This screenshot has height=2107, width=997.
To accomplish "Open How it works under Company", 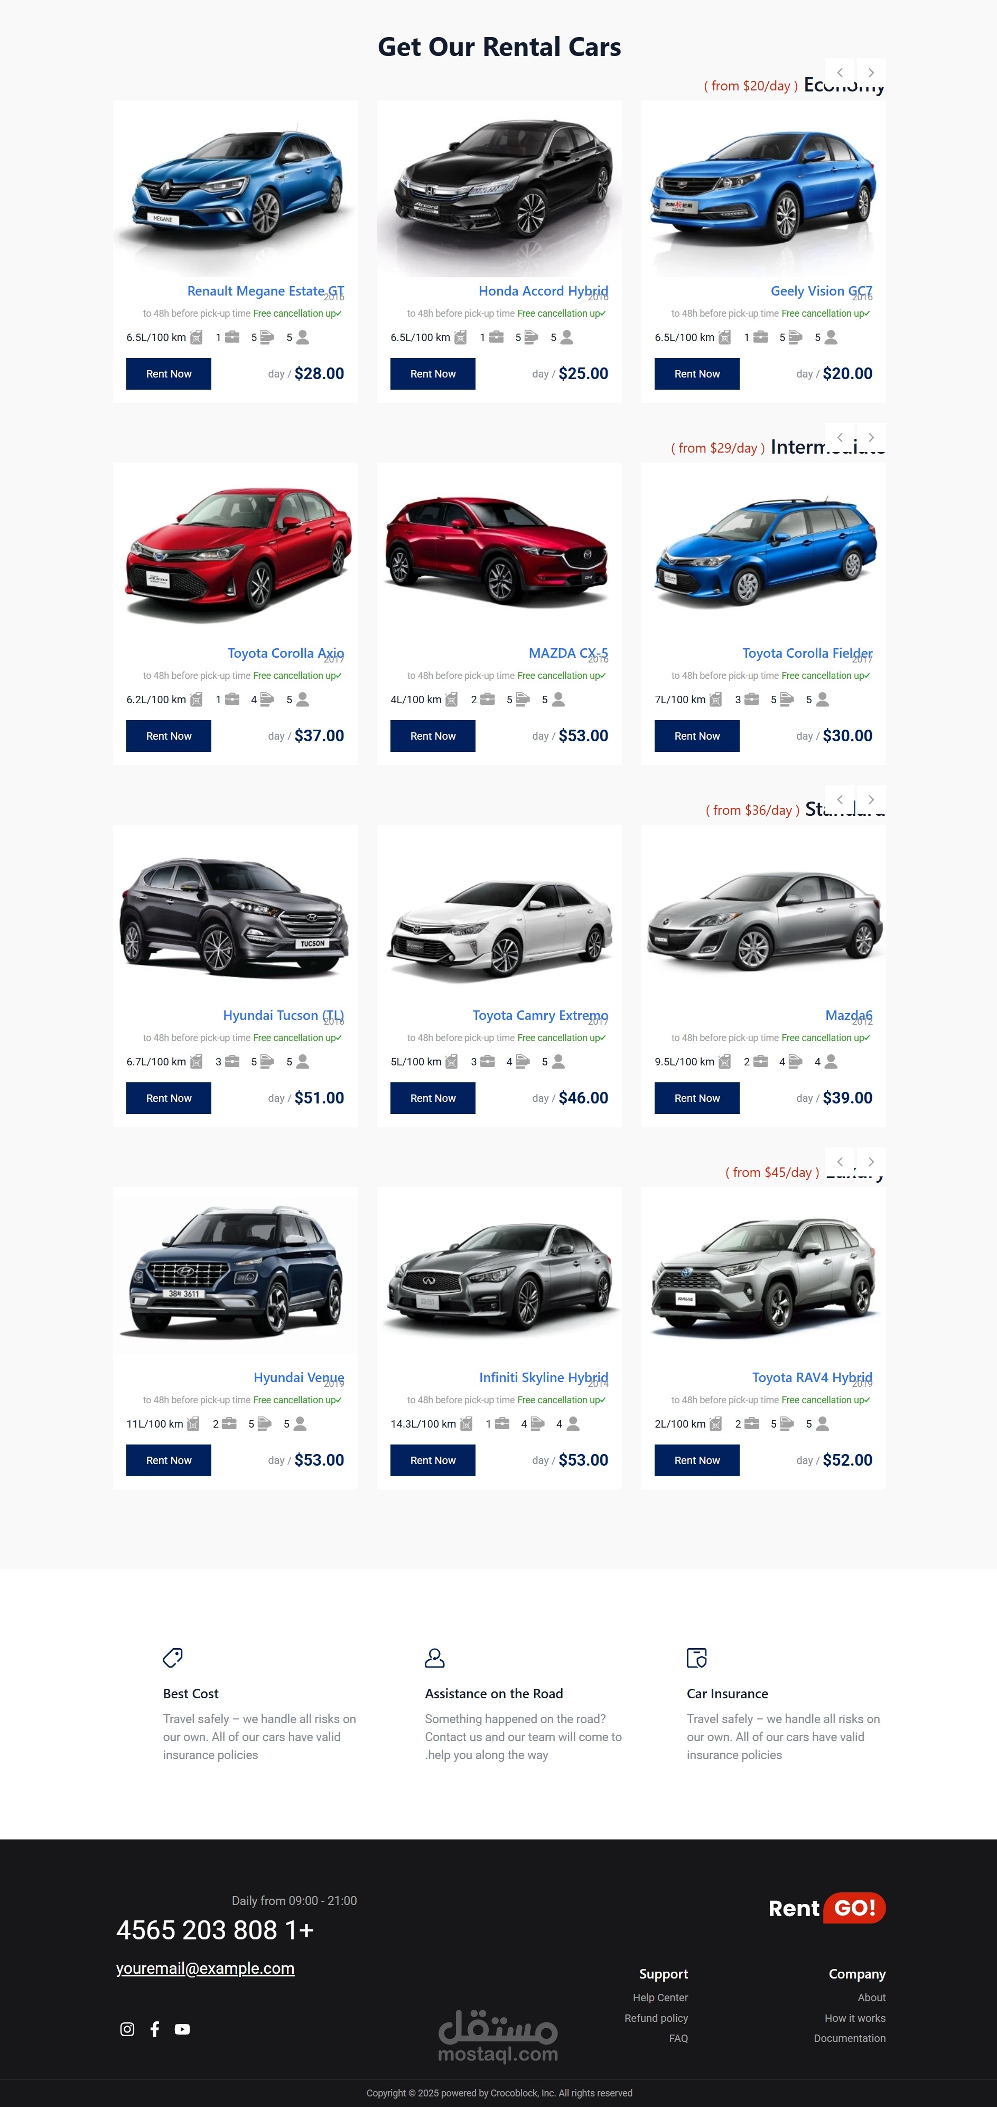I will click(855, 2018).
